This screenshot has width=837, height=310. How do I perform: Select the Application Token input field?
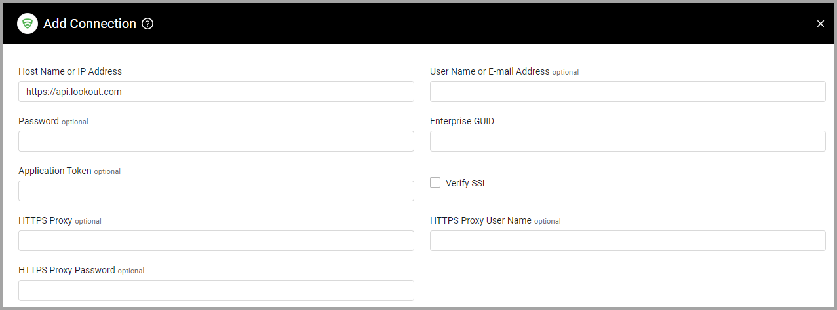216,191
